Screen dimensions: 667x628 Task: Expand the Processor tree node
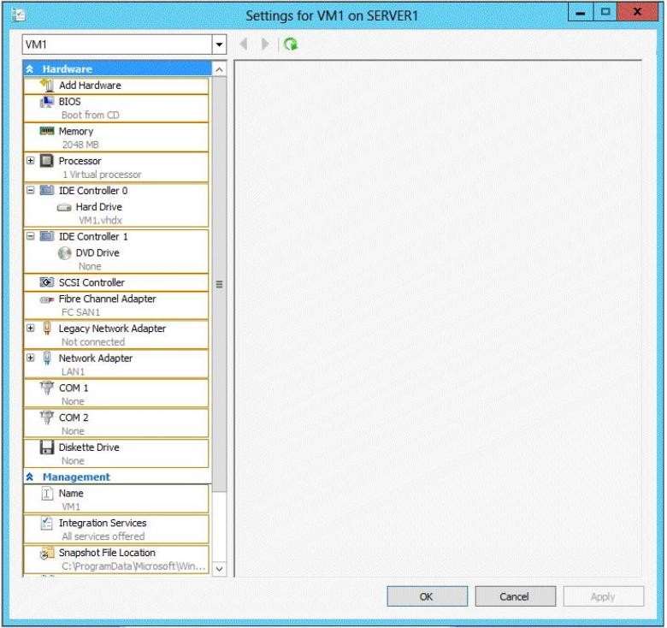(30, 161)
